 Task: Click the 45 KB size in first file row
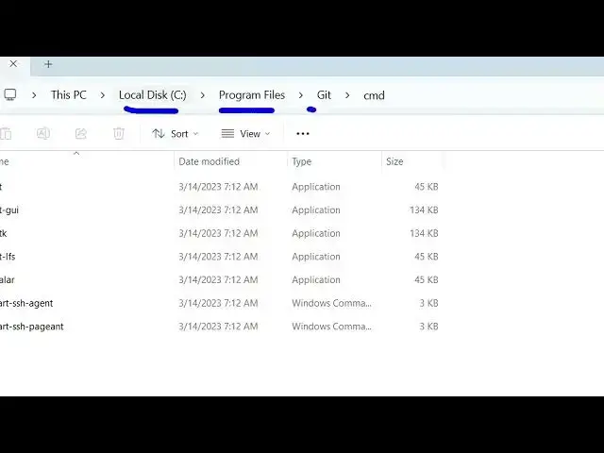click(427, 187)
